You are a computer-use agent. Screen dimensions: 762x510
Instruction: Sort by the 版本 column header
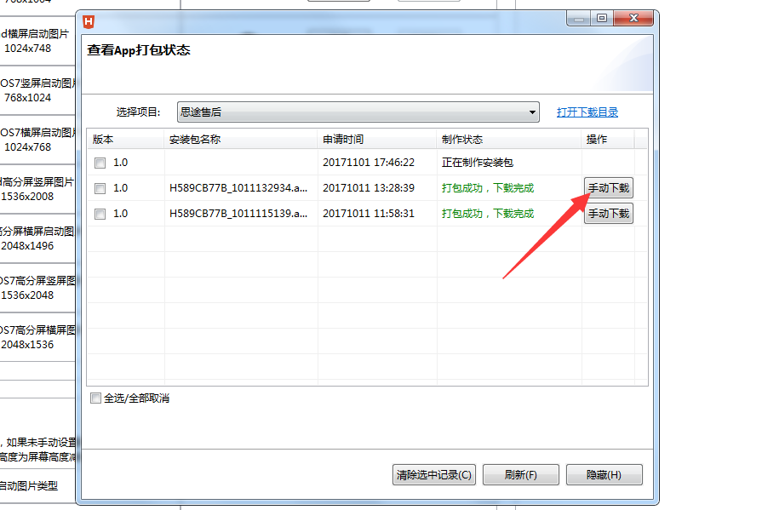(126, 140)
